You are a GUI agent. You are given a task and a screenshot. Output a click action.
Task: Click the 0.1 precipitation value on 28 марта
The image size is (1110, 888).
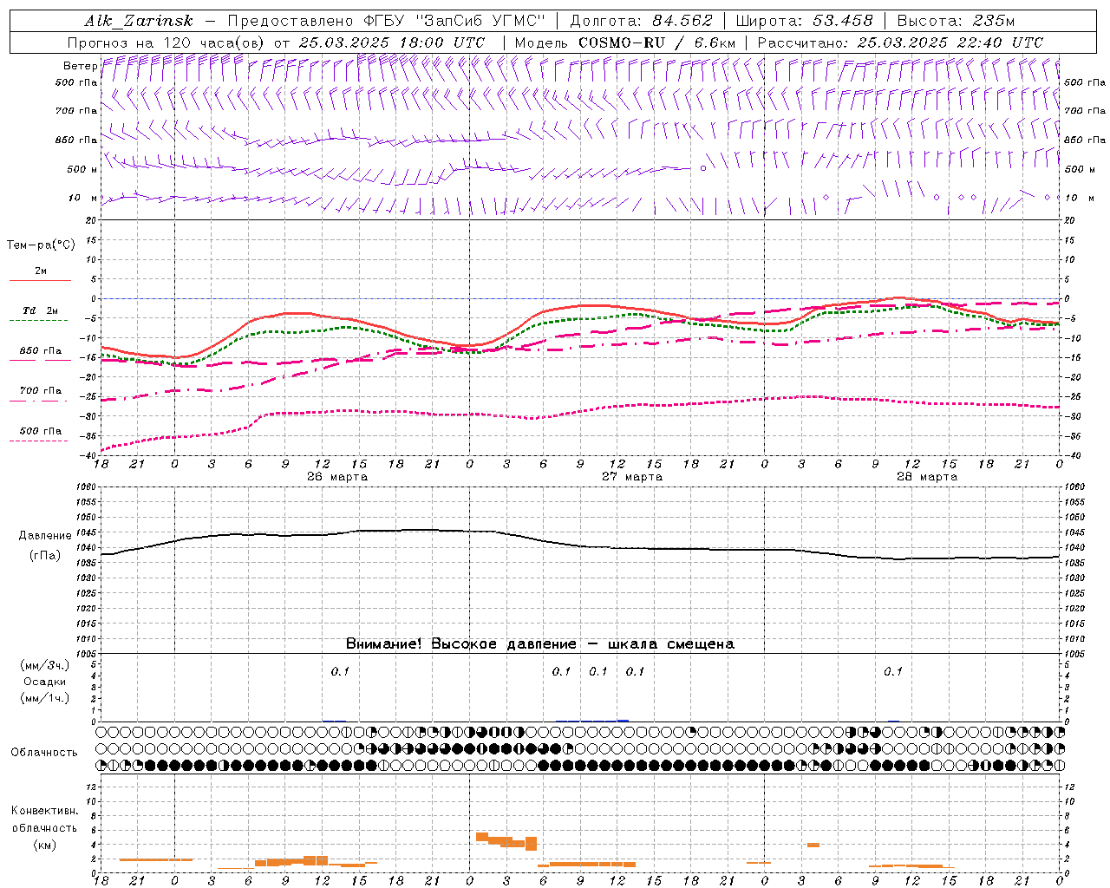pos(892,671)
